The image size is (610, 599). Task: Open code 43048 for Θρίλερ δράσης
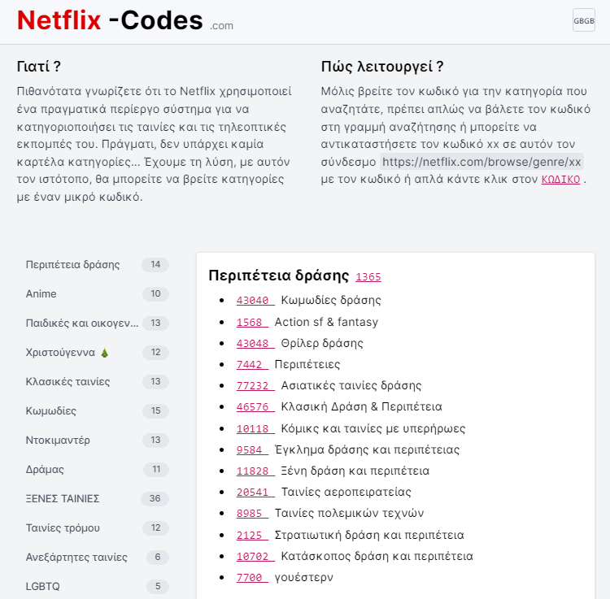coord(255,343)
